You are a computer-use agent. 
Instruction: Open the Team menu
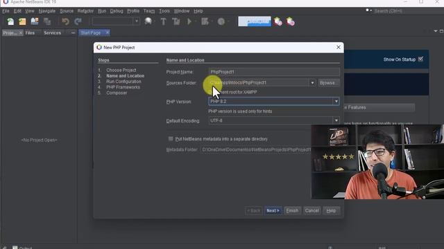coord(149,11)
